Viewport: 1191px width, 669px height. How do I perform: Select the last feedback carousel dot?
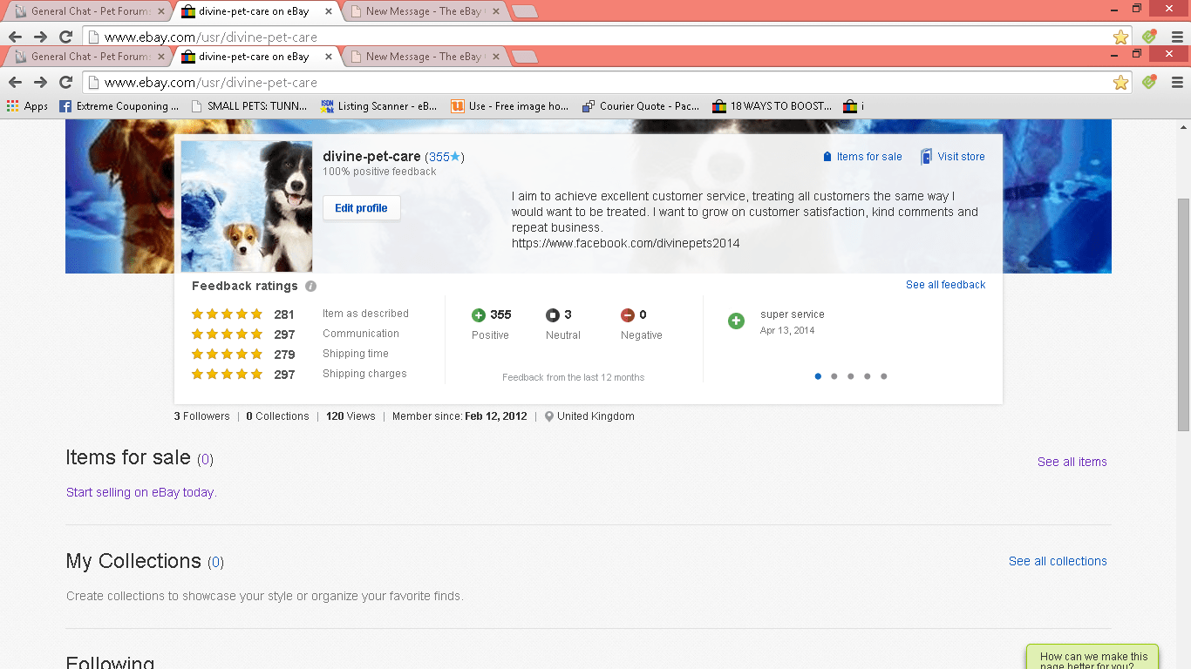tap(883, 375)
